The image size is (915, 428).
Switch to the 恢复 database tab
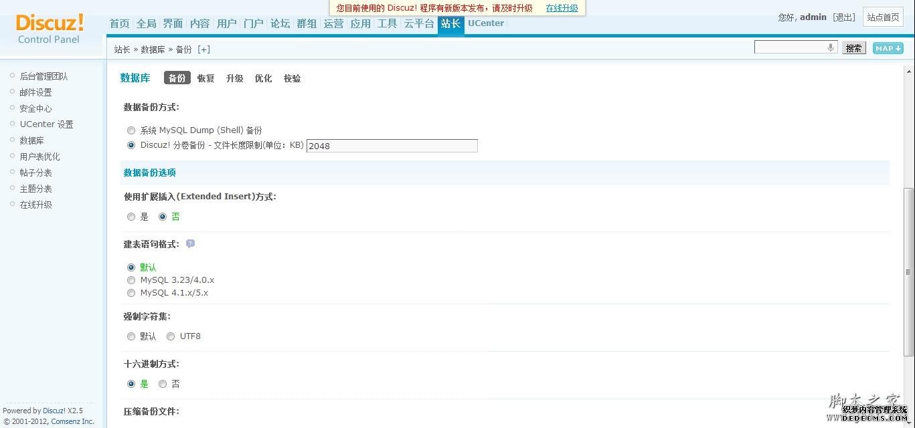coord(205,78)
